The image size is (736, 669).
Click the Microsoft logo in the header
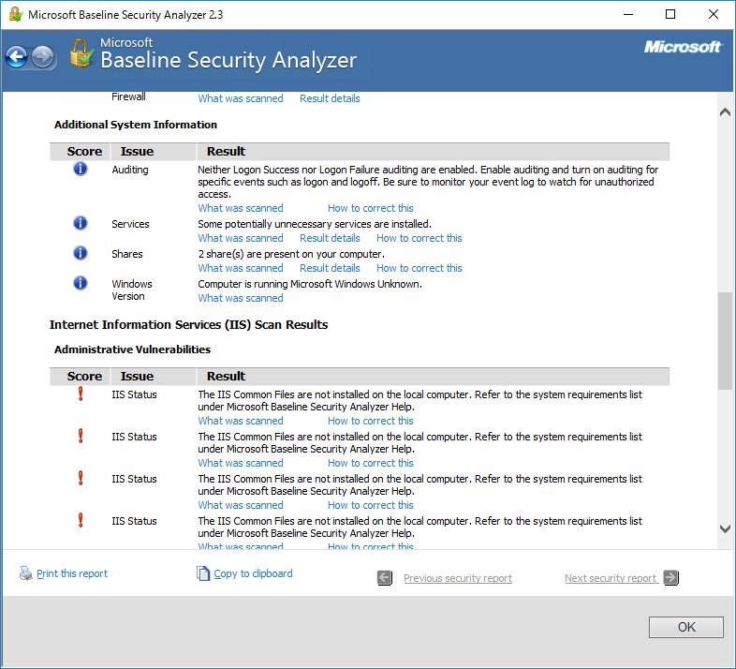[683, 47]
